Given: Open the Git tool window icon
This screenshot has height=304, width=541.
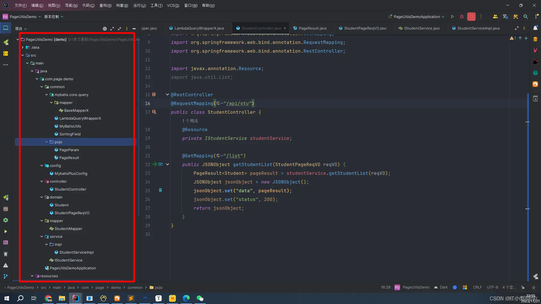Looking at the screenshot, I should 5,276.
